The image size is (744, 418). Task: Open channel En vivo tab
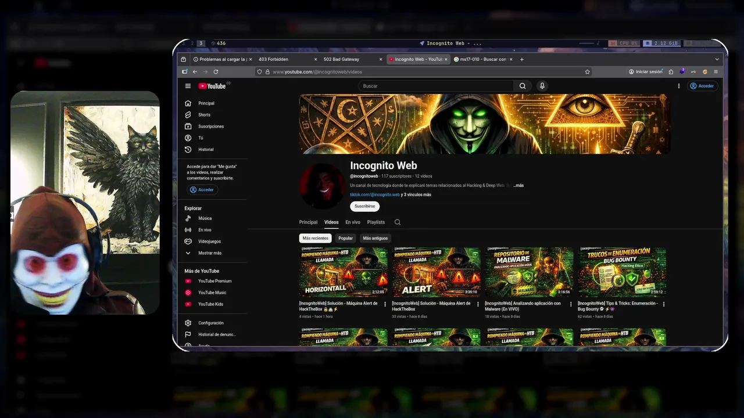(x=353, y=222)
